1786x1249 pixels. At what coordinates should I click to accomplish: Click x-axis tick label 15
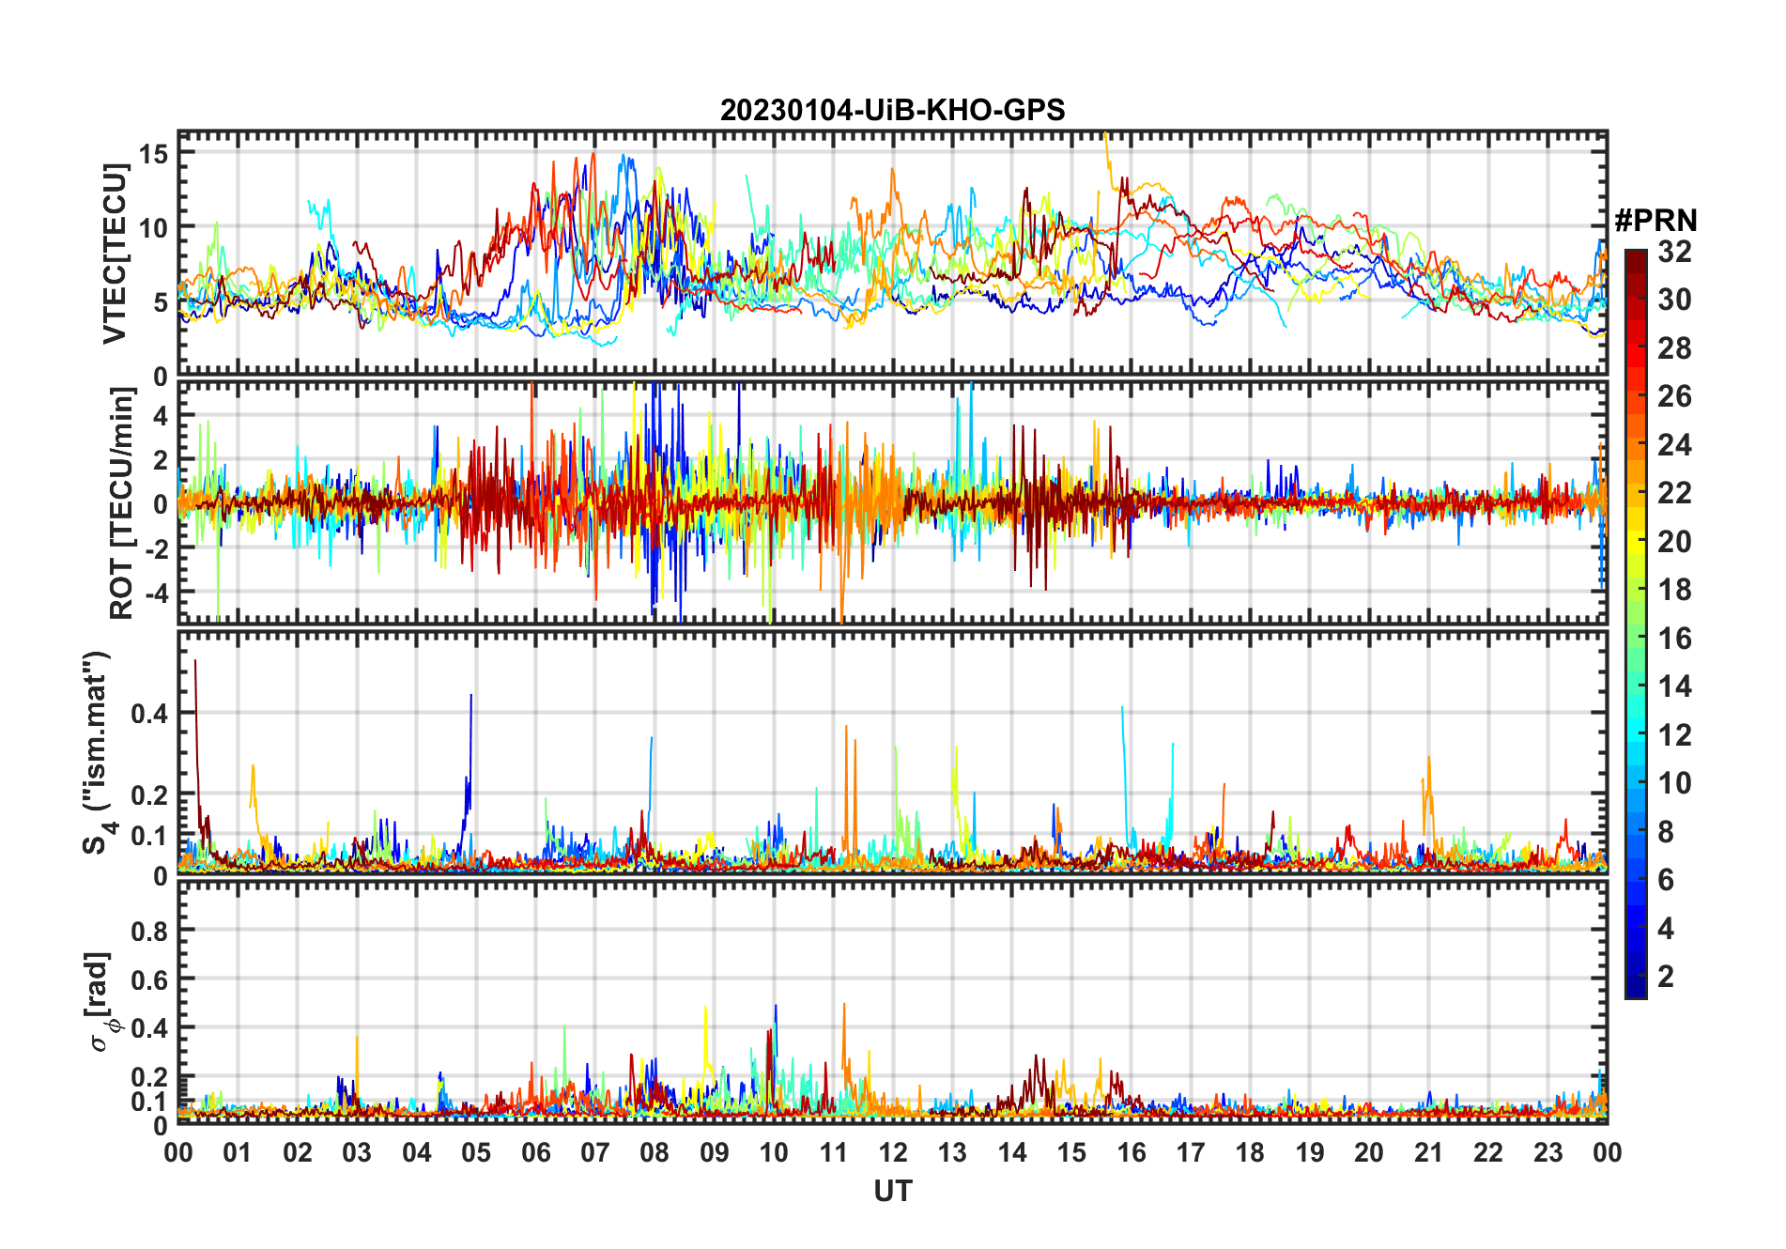[x=1071, y=1153]
